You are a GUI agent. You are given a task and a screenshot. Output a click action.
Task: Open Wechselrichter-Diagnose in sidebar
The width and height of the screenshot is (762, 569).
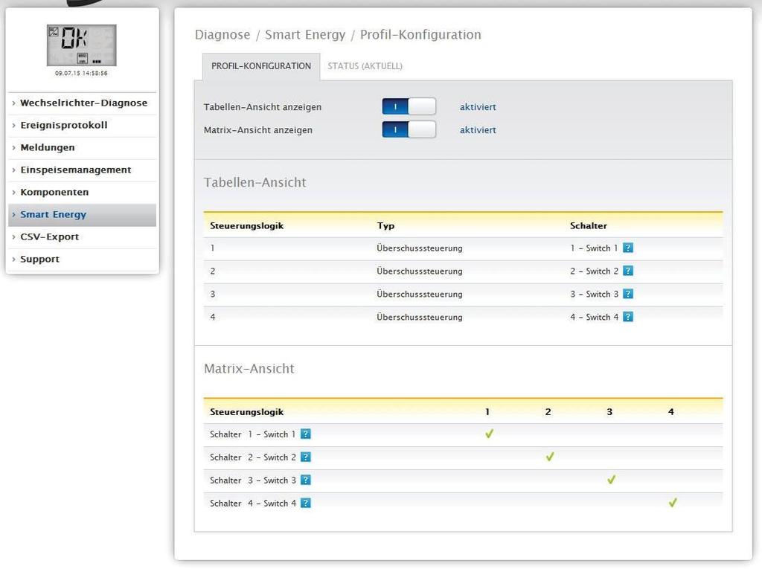(x=82, y=103)
